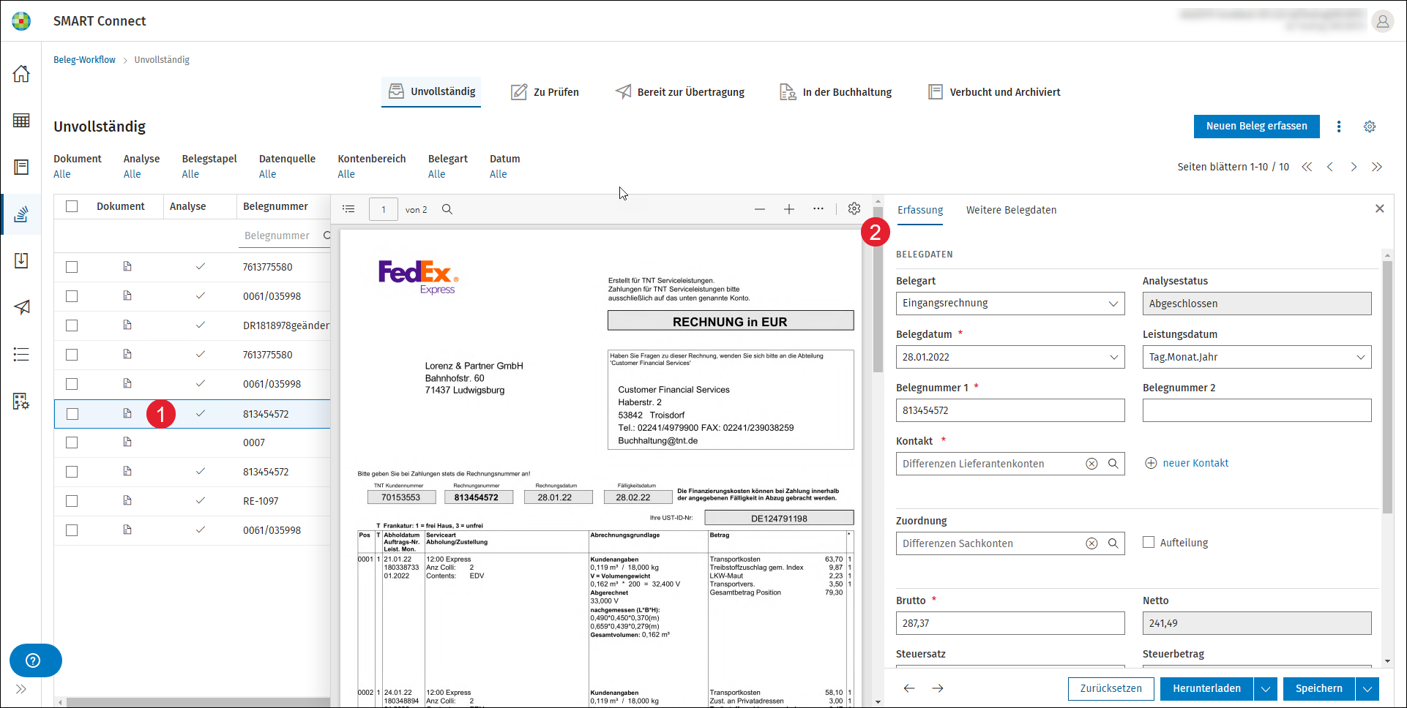Open the user profile avatar

click(1382, 21)
